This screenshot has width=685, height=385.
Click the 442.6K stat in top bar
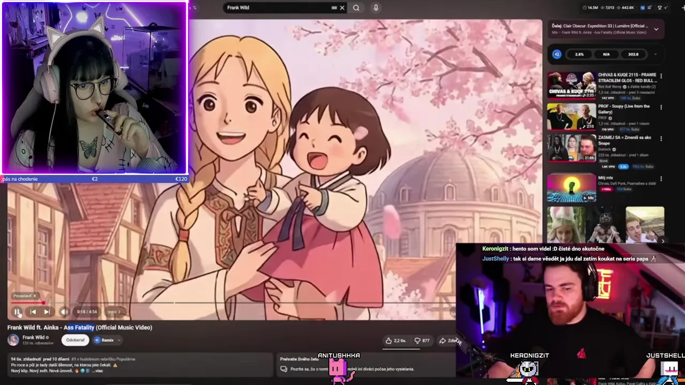(626, 7)
